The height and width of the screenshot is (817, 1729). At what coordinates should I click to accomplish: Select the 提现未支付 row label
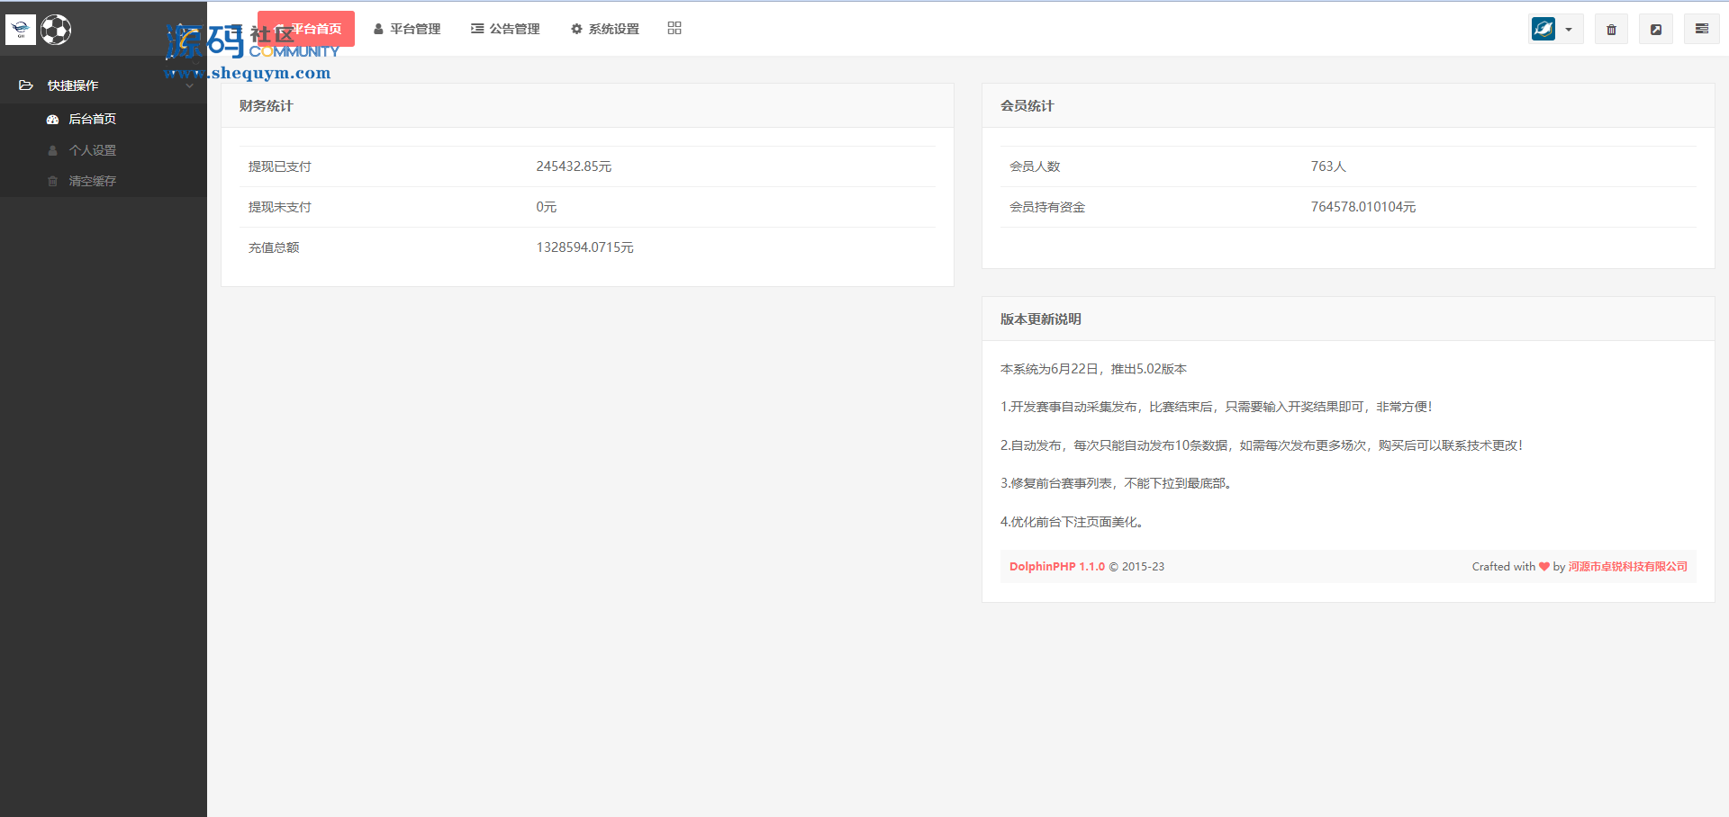[x=279, y=207]
